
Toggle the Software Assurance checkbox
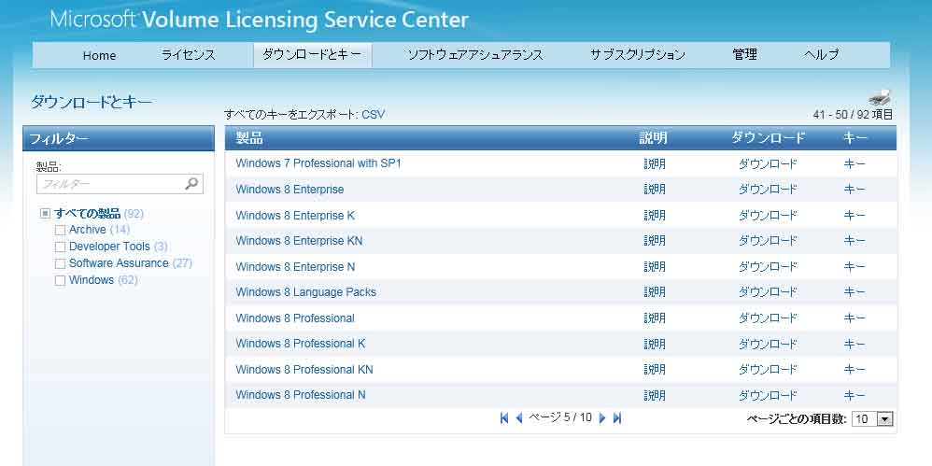[61, 263]
